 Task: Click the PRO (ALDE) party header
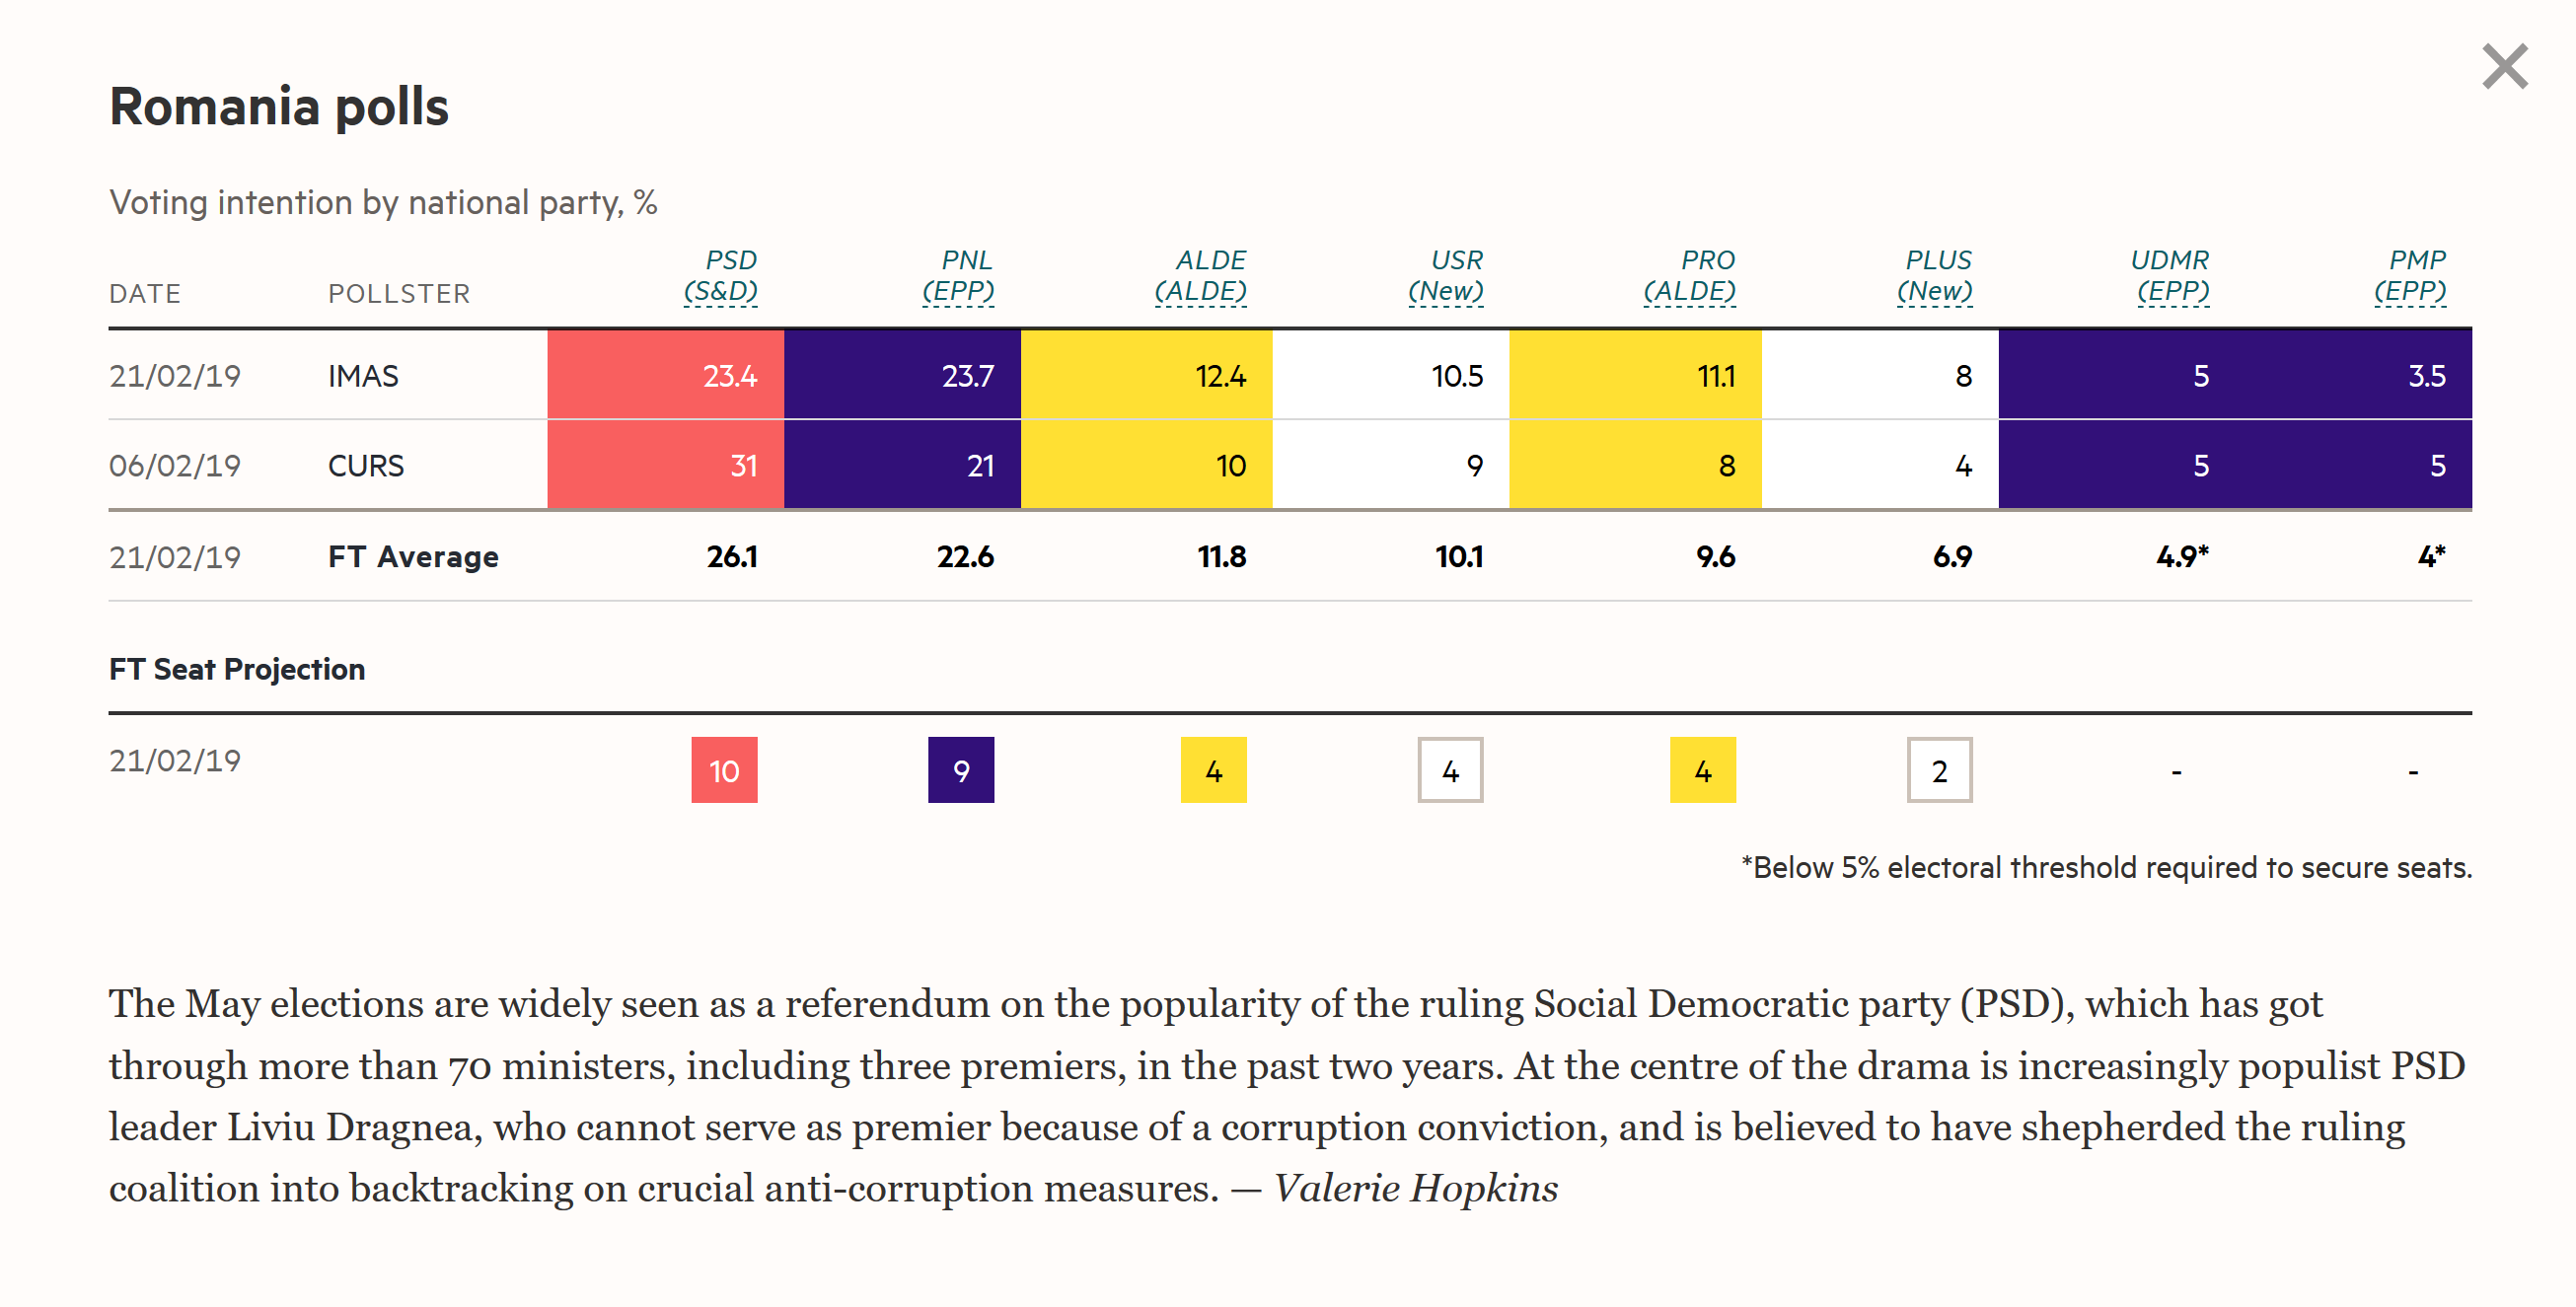(x=1690, y=276)
